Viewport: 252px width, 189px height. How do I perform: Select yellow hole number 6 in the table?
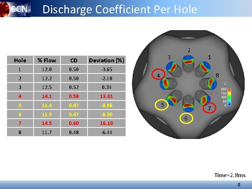(x=20, y=114)
